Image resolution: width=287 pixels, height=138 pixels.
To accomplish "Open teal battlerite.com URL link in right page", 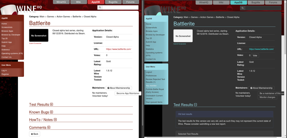I will (261, 49).
